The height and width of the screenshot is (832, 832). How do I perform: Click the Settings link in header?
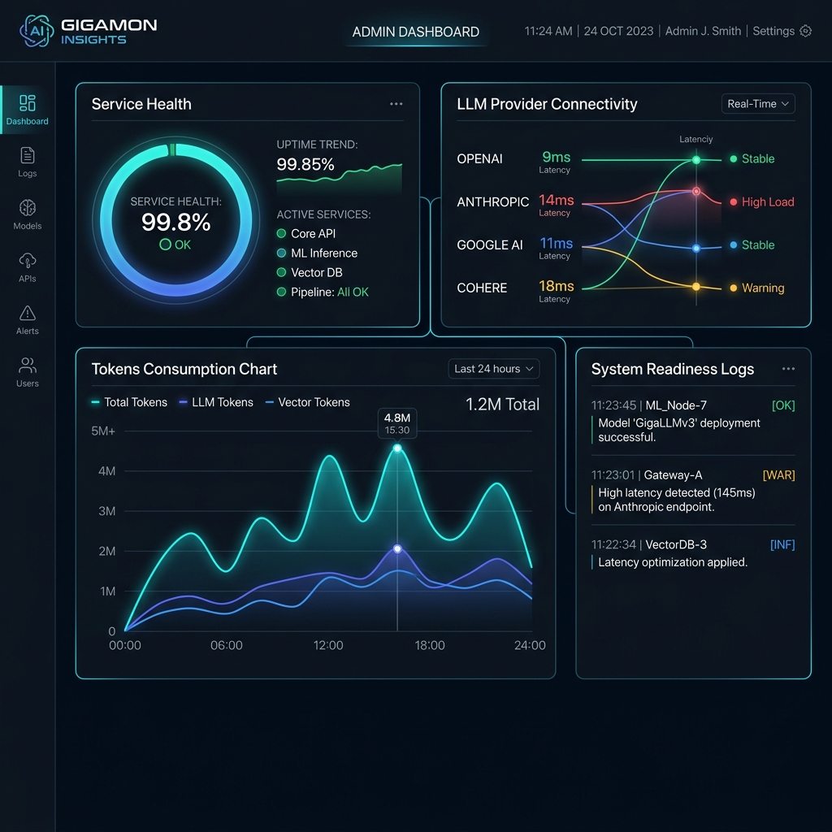773,31
